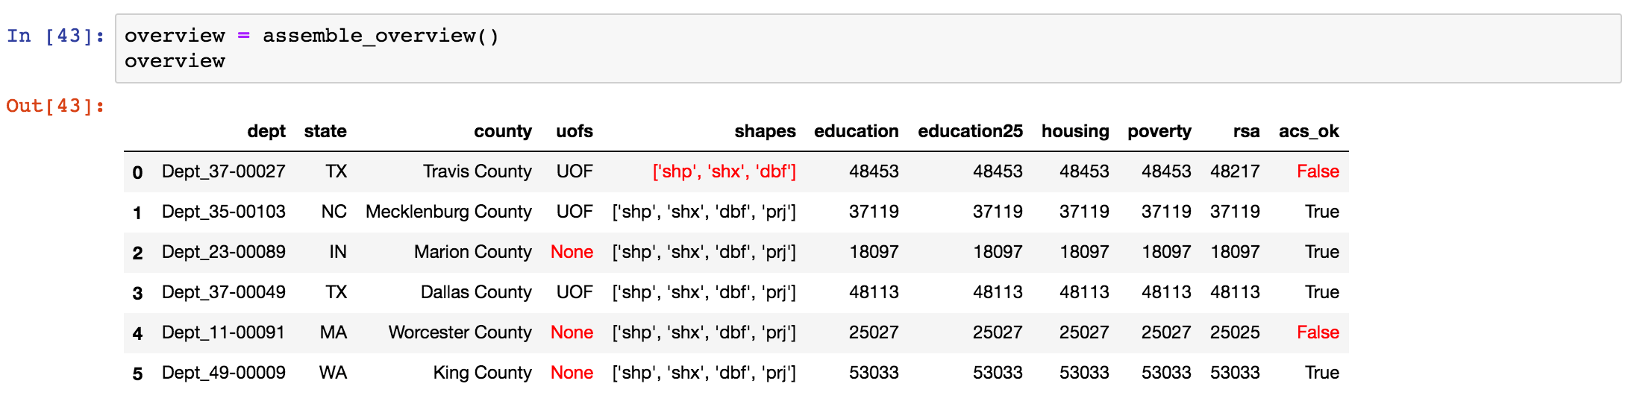Click the uofs column header
The height and width of the screenshot is (407, 1634).
click(575, 131)
